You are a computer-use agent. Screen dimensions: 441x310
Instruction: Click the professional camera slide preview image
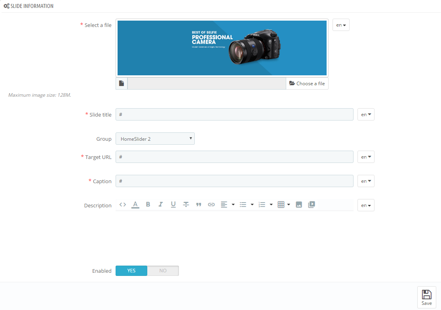[x=222, y=48]
